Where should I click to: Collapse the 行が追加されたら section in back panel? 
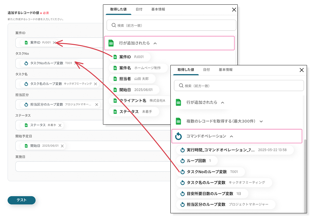coord(155,43)
